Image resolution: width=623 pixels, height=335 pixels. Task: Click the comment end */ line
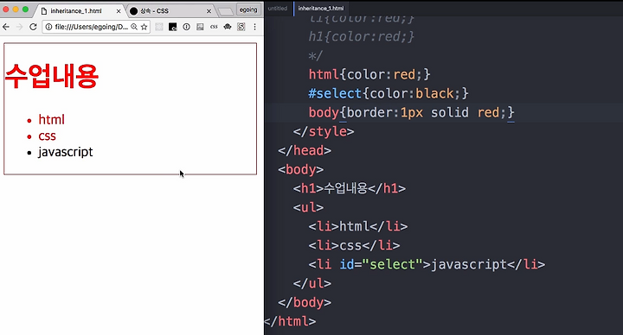click(x=316, y=55)
